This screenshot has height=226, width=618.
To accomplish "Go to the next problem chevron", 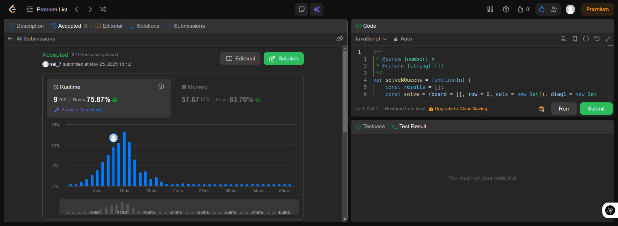I will [x=90, y=9].
